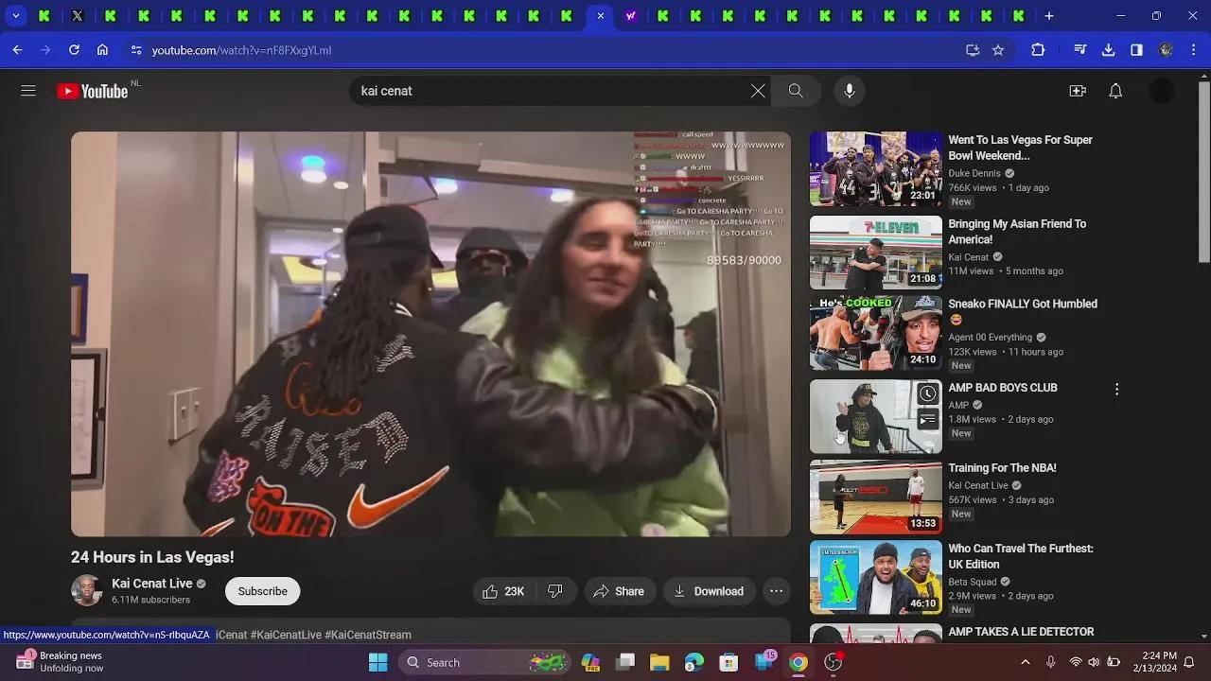The width and height of the screenshot is (1211, 681).
Task: Reload the current YouTube page
Action: pyautogui.click(x=74, y=50)
